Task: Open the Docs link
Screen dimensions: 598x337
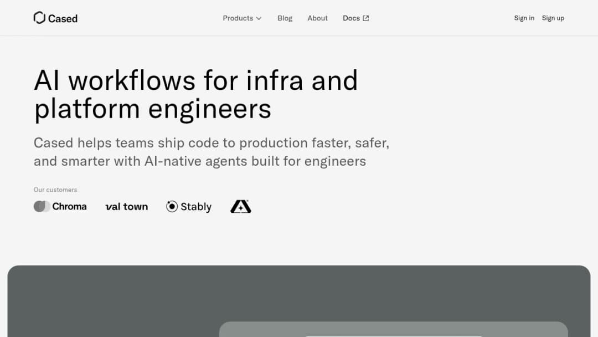Action: pos(355,18)
